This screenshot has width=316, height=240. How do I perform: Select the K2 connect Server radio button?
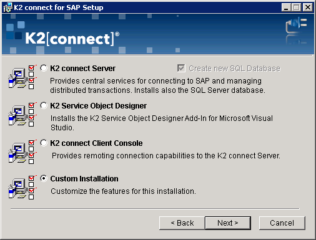[x=44, y=68]
